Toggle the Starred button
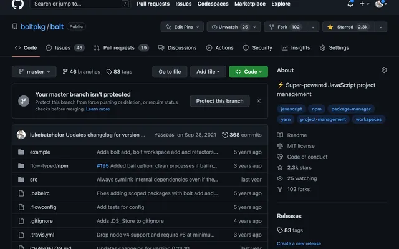 tap(348, 27)
